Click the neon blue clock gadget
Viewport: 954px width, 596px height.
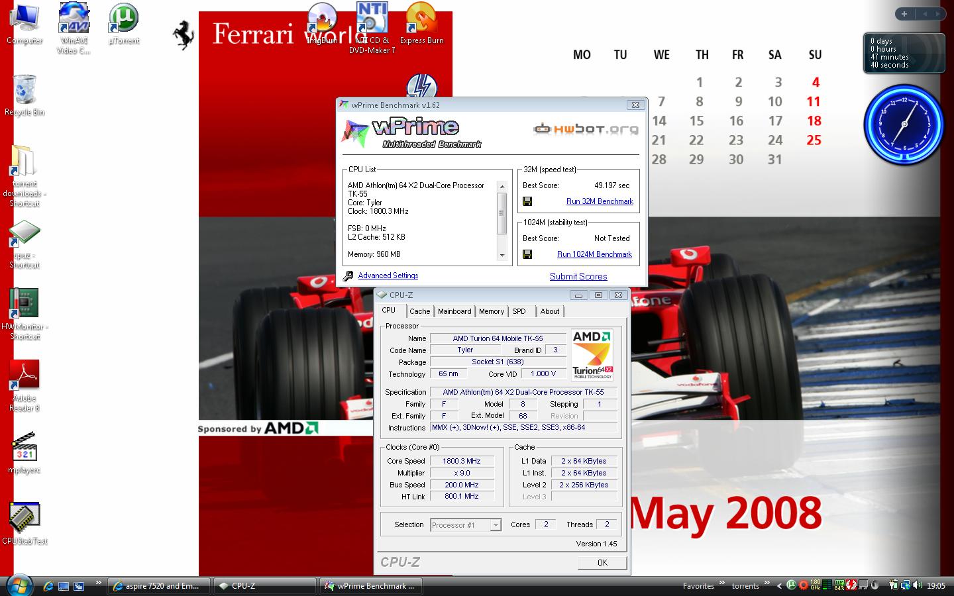tap(903, 124)
